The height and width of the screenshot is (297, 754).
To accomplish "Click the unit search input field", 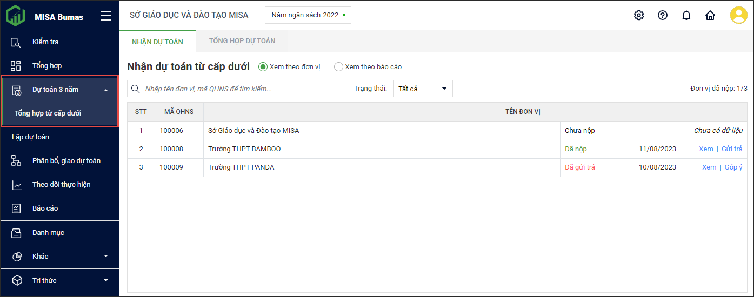I will click(241, 89).
